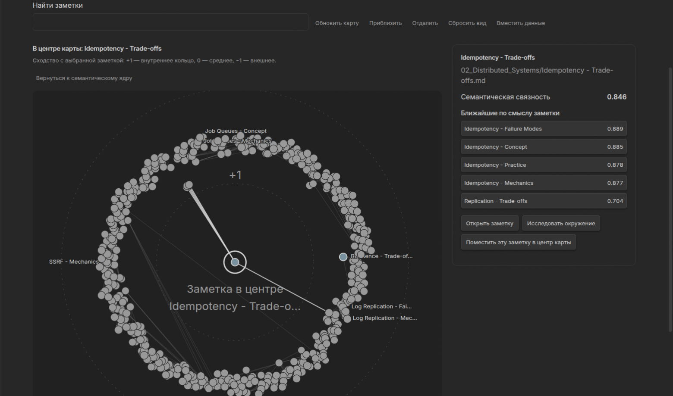This screenshot has height=396, width=673.
Task: Click the Log Replication - Fai... label
Action: click(x=381, y=306)
